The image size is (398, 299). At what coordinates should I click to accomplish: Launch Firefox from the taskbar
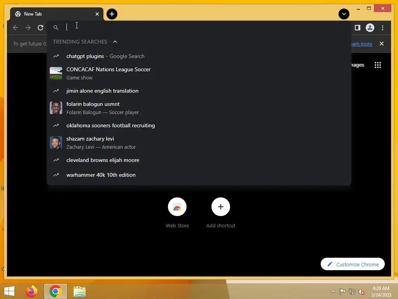coord(31,291)
